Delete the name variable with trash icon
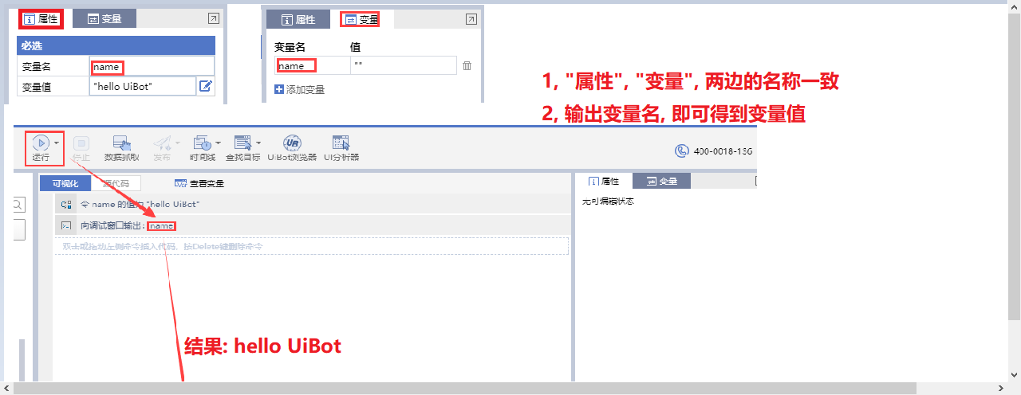Image resolution: width=1021 pixels, height=395 pixels. point(467,66)
